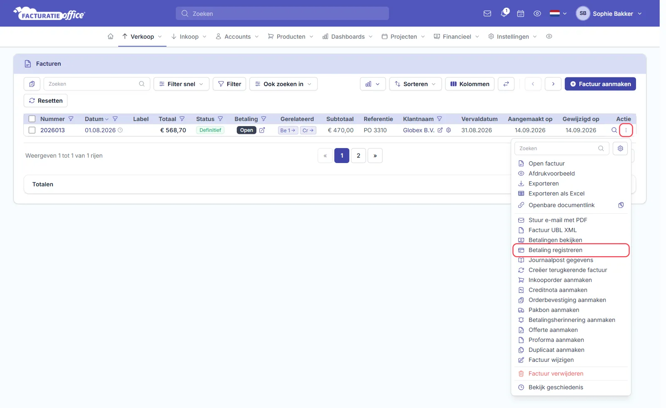Open the chart view dropdown
666x408 pixels.
click(373, 84)
